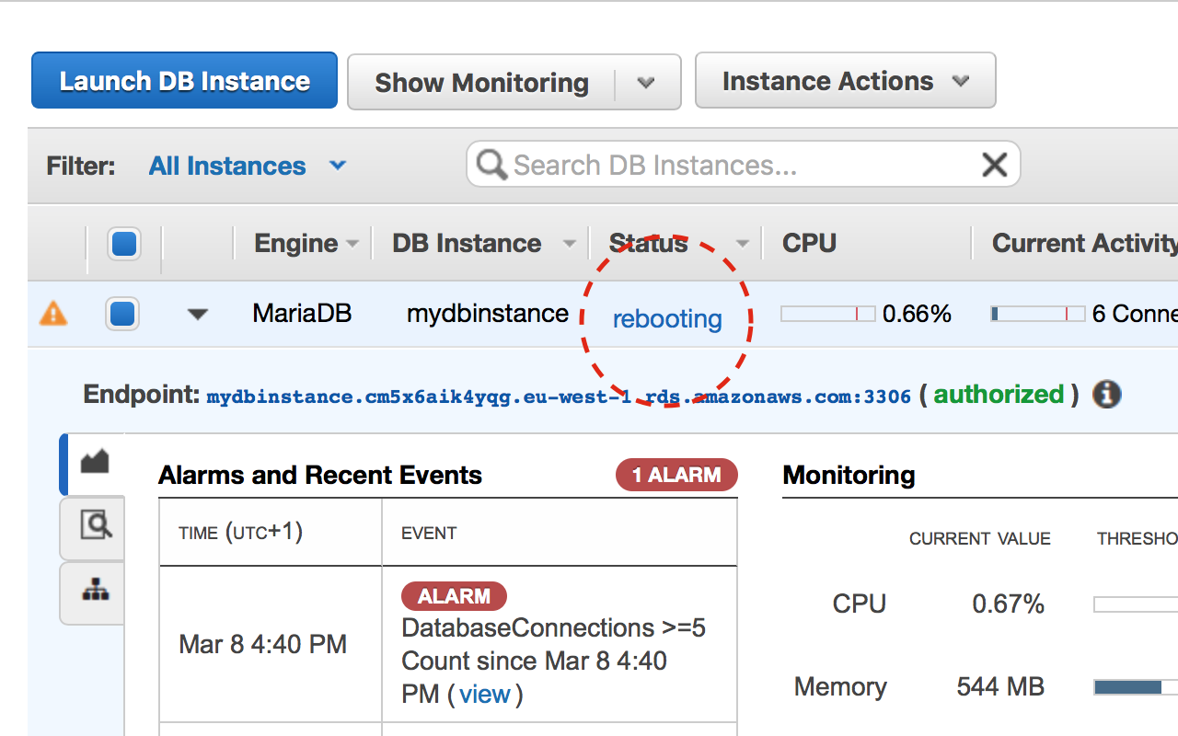Click the Current Activity column header
The height and width of the screenshot is (736, 1178).
(1084, 243)
